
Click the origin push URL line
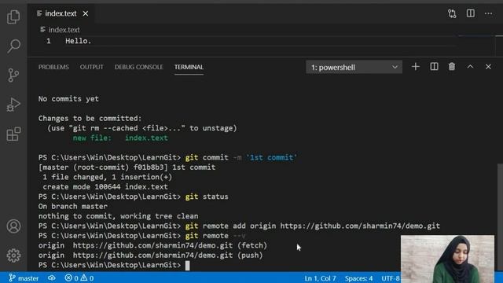pyautogui.click(x=150, y=255)
